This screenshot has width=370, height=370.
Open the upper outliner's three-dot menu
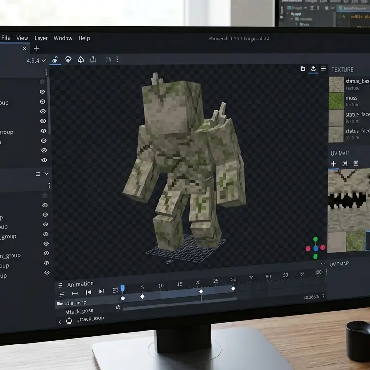(46, 72)
